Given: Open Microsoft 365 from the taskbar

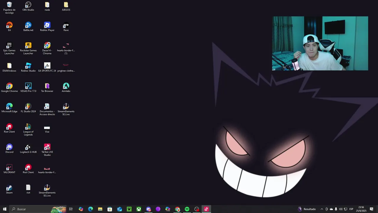Looking at the screenshot, I should pos(168,209).
